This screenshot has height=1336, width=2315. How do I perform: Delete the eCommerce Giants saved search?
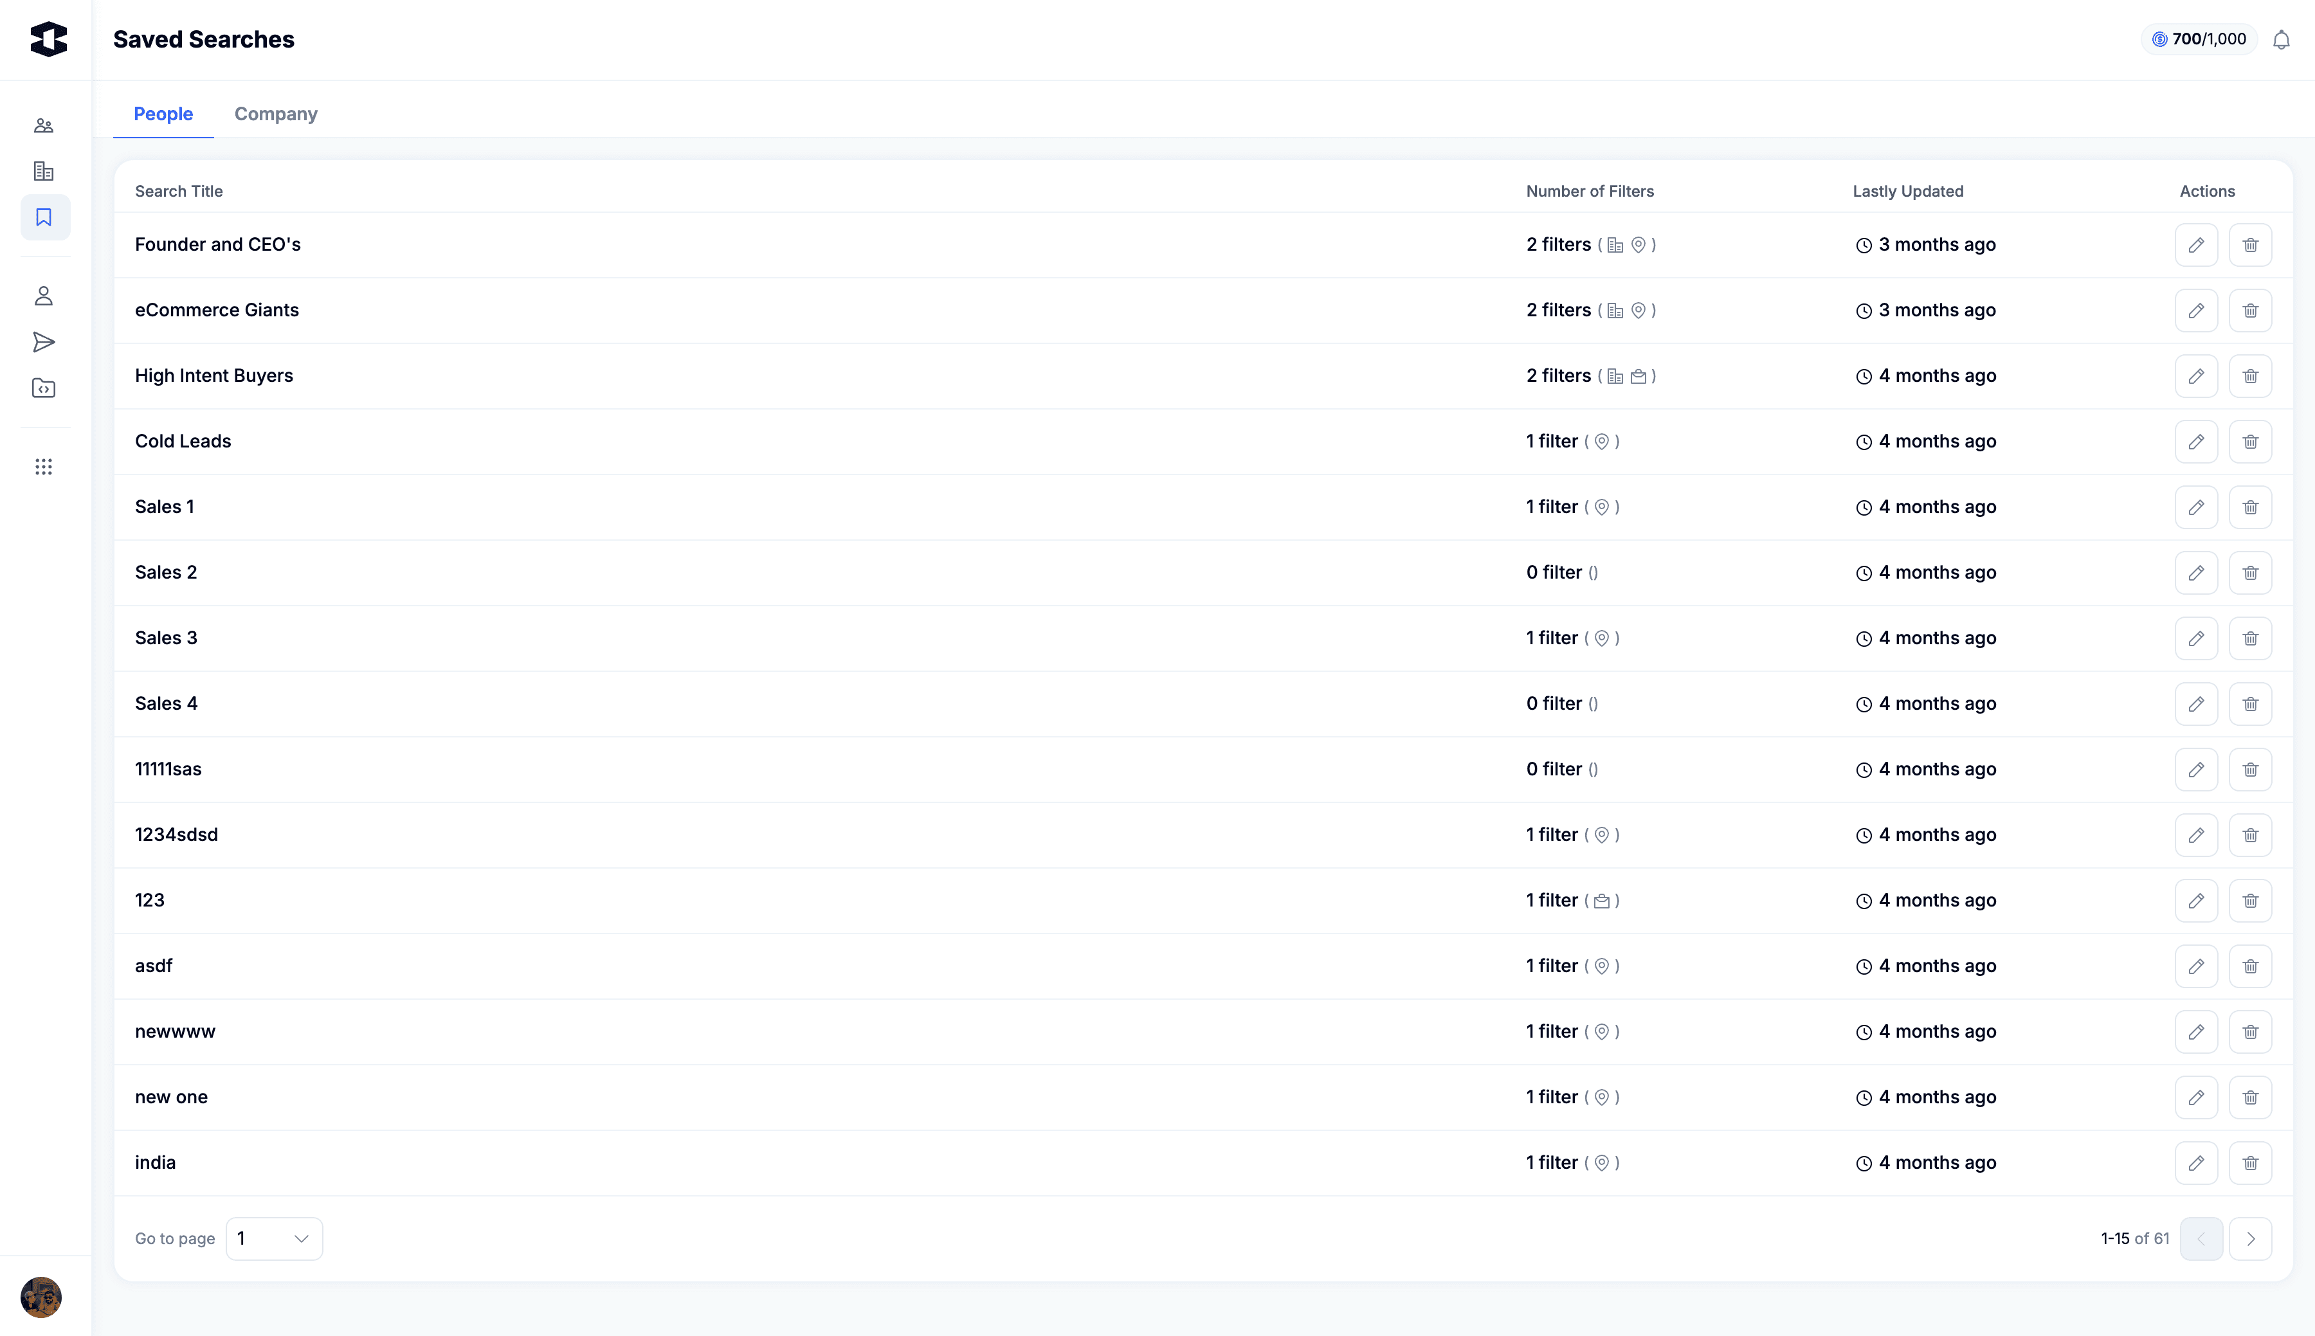click(2250, 310)
